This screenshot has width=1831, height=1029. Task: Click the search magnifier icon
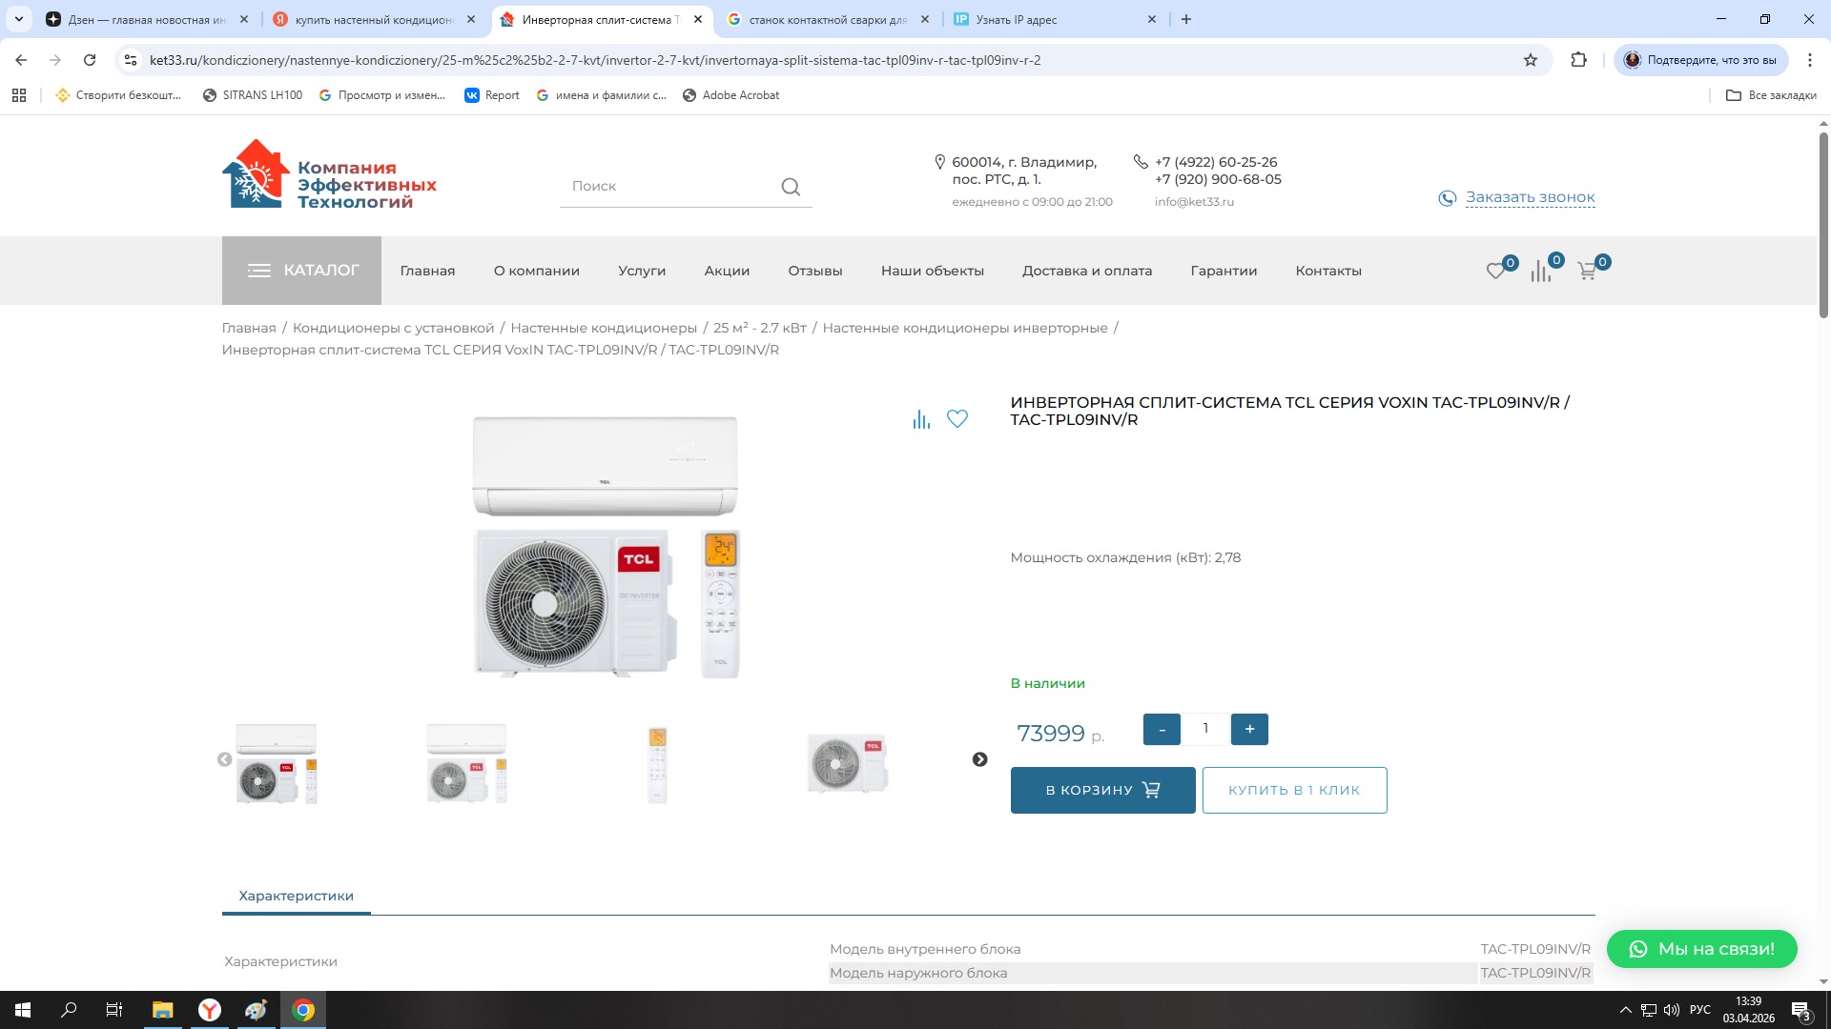click(790, 187)
